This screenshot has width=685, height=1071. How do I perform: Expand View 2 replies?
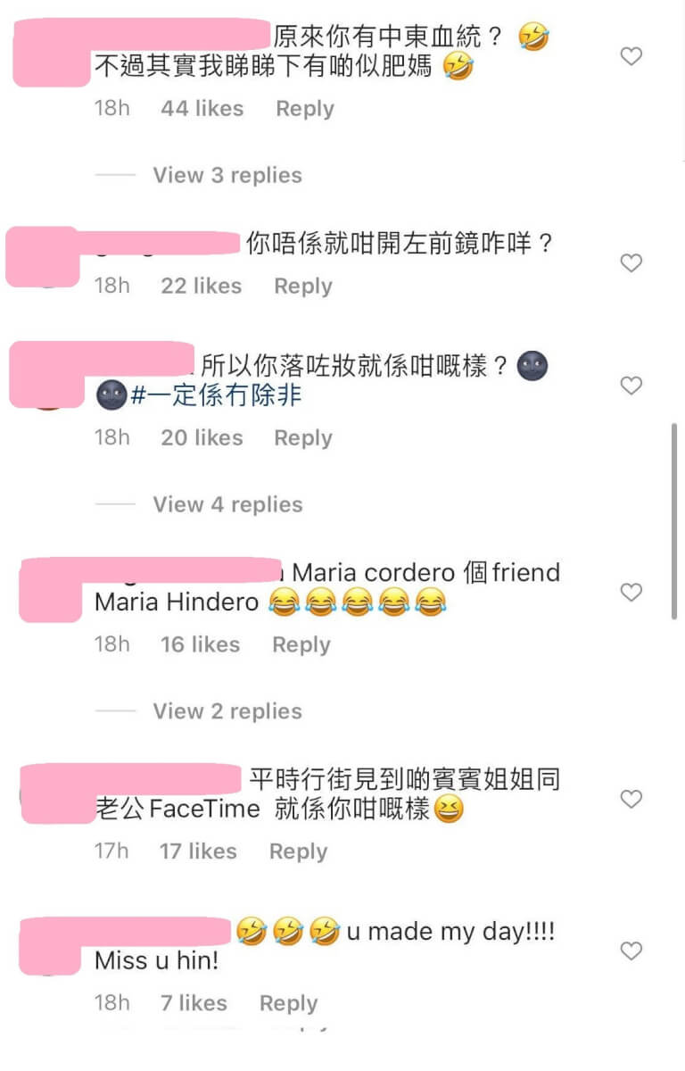tap(227, 711)
